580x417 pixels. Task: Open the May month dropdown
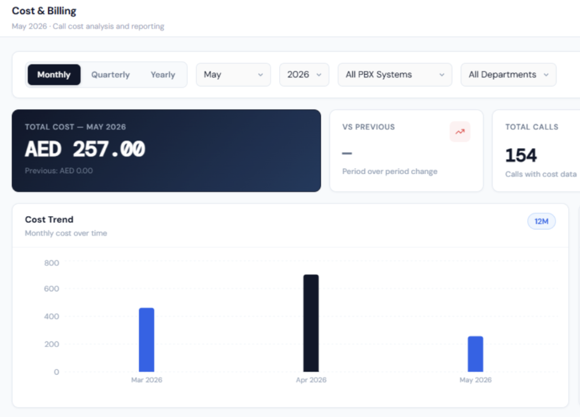pyautogui.click(x=233, y=75)
